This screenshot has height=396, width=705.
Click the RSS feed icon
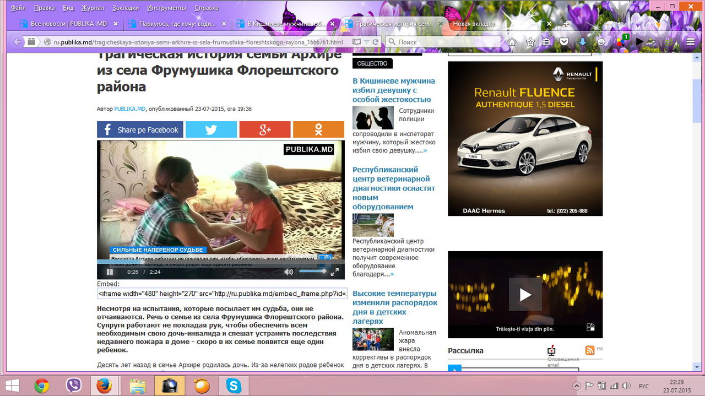tap(590, 350)
